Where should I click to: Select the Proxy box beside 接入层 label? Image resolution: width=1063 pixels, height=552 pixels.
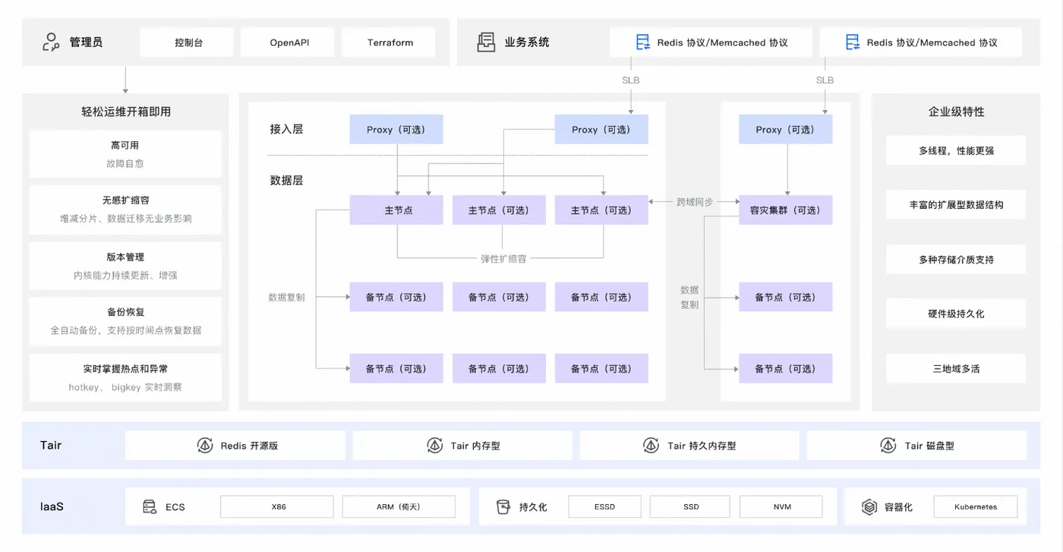coord(396,130)
